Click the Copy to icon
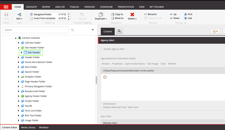This screenshot has width=225, height=130. pos(113,14)
